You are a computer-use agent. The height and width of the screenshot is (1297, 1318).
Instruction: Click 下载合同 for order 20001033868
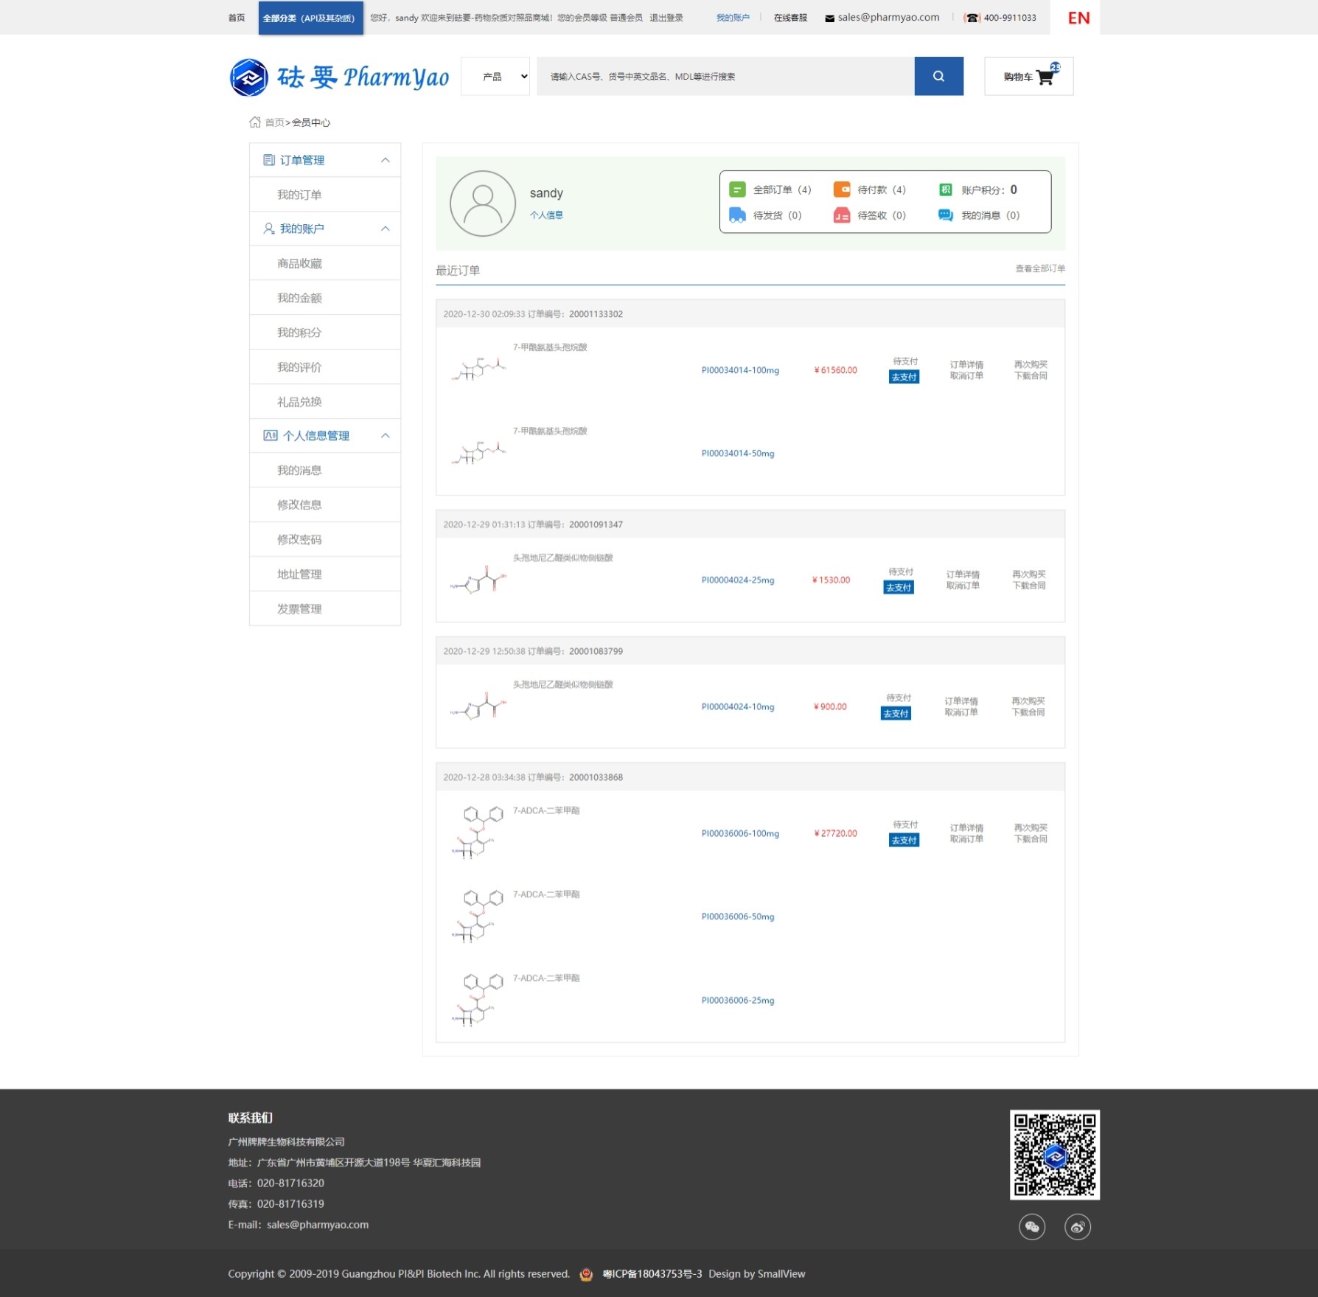coord(1031,839)
